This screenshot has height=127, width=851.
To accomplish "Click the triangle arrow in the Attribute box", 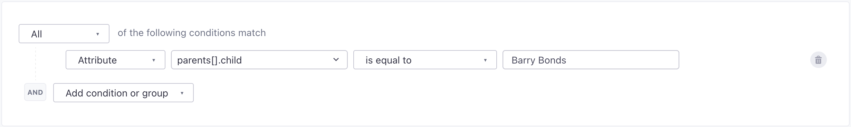I will 154,60.
